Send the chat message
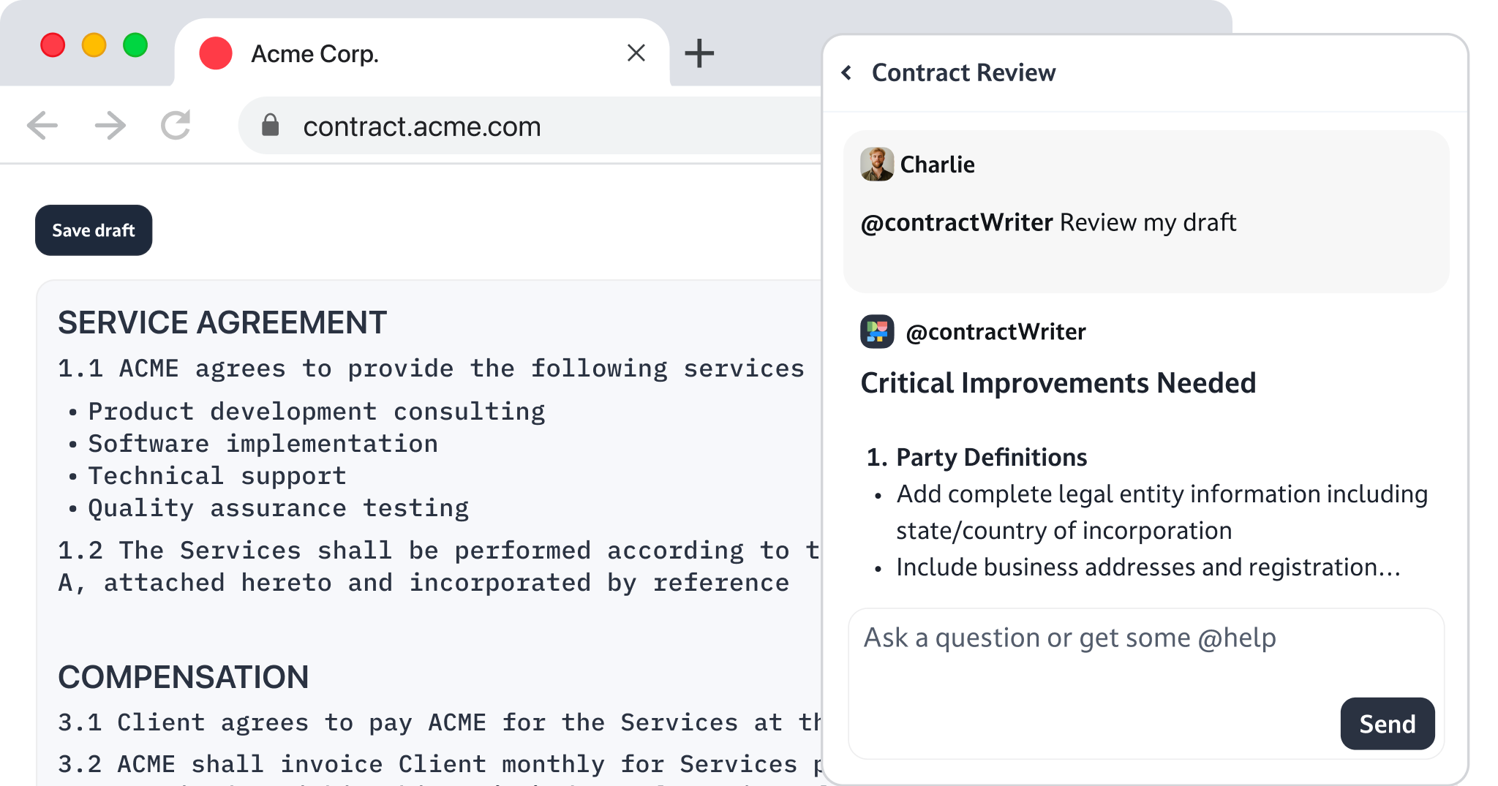Viewport: 1498px width, 786px height. tap(1387, 724)
